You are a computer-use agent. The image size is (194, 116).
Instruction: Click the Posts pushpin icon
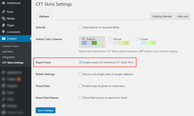pyautogui.click(x=3, y=12)
